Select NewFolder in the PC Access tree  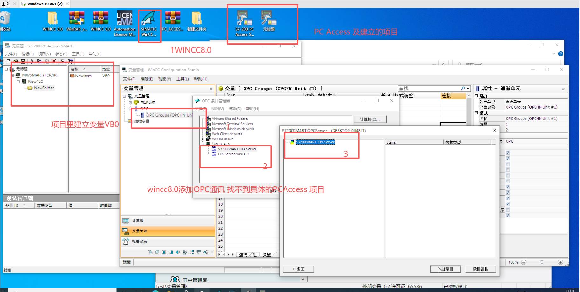[44, 88]
